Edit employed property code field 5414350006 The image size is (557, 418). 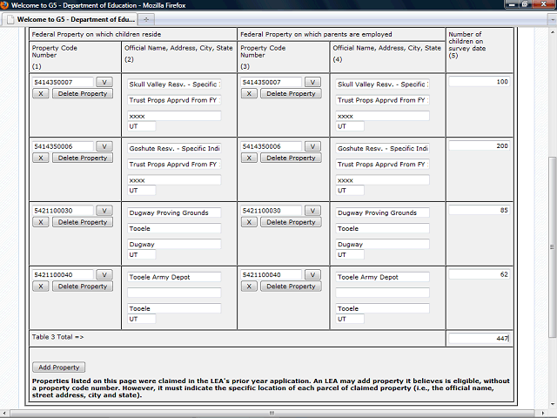pos(272,146)
